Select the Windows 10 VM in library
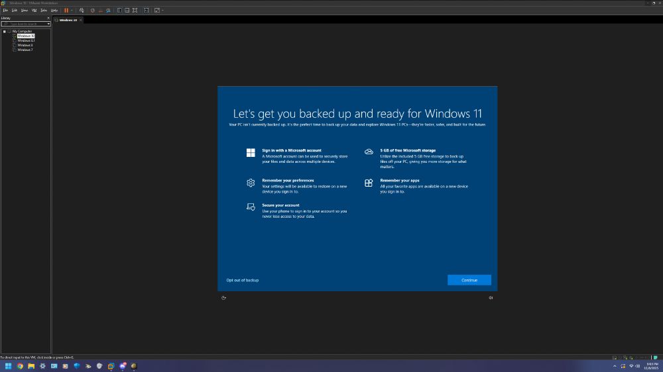663x372 pixels. (26, 36)
